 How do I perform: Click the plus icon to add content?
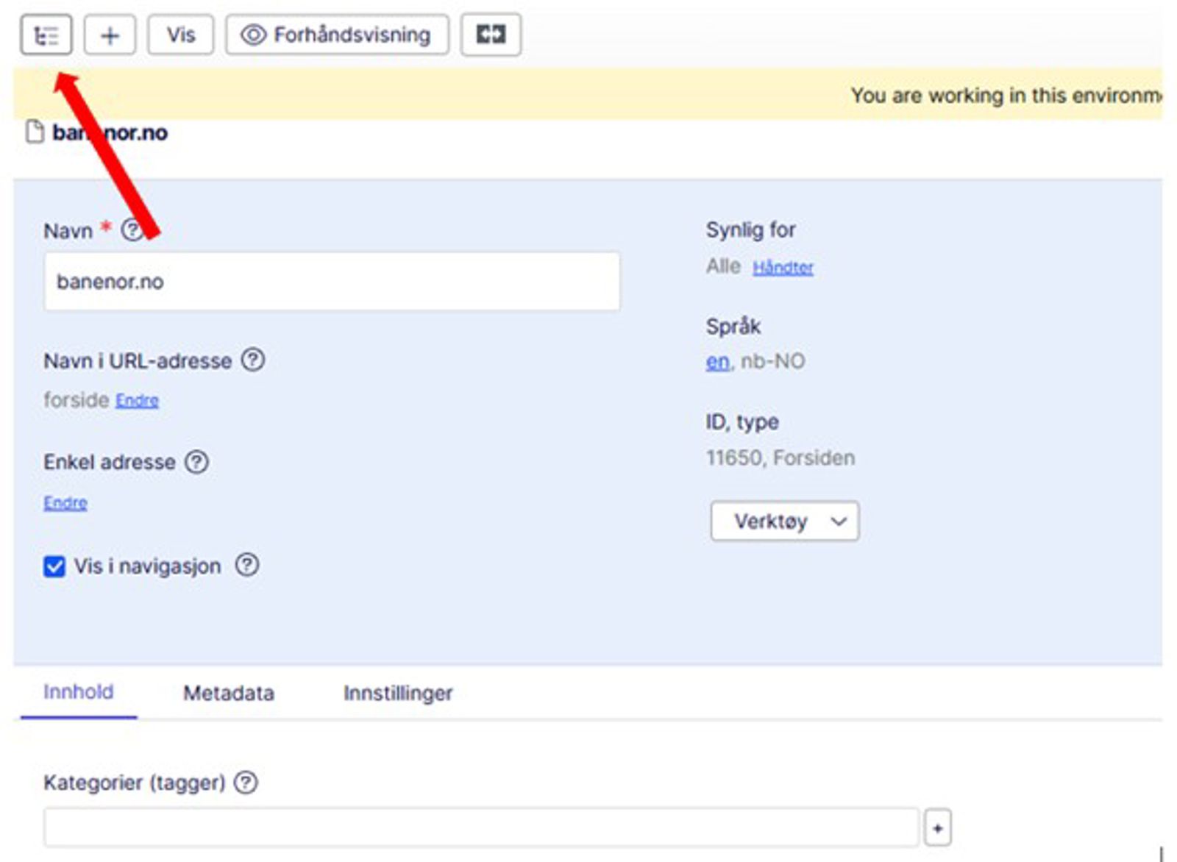pos(110,35)
